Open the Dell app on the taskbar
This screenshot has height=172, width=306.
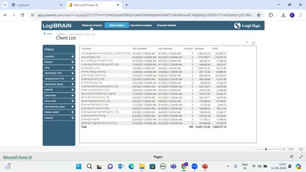point(163,166)
